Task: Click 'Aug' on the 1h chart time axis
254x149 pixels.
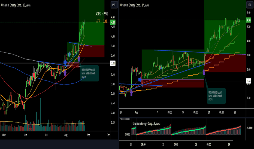Action: pyautogui.click(x=136, y=112)
